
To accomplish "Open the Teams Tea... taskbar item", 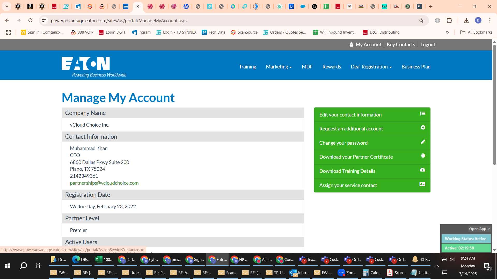I will point(307,259).
